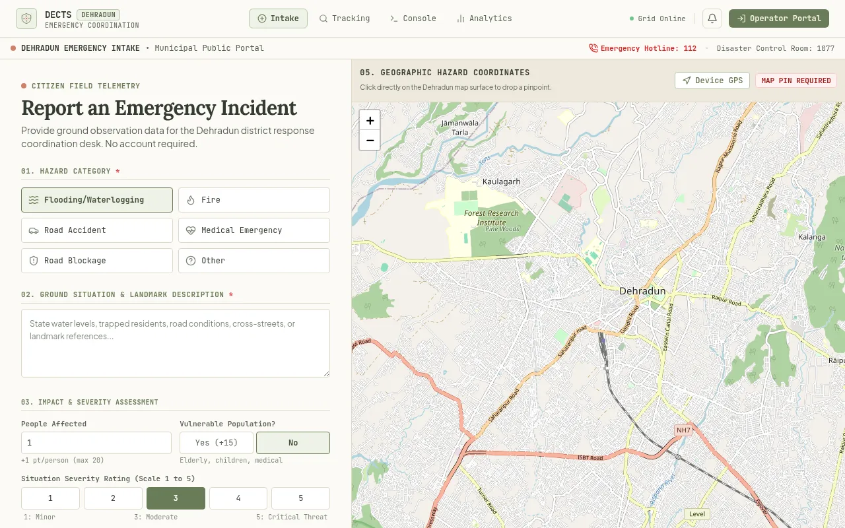Viewport: 845px width, 528px height.
Task: Set Vulnerable Population to Yes (+15)
Action: coord(217,443)
